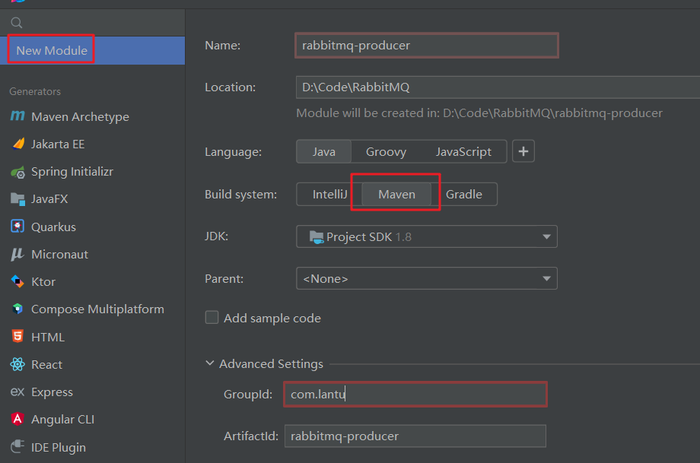
Task: Choose React generator label
Action: (x=46, y=364)
